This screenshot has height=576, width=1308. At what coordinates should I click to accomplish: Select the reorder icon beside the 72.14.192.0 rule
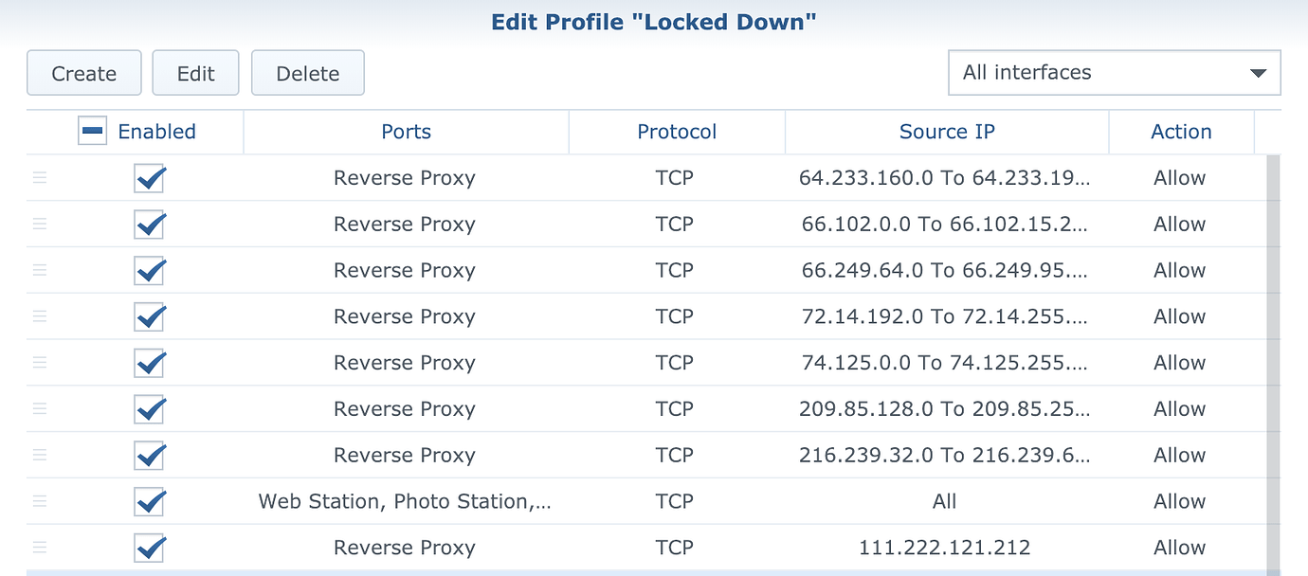39,315
